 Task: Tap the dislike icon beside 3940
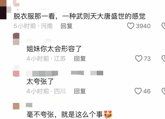click(163, 26)
